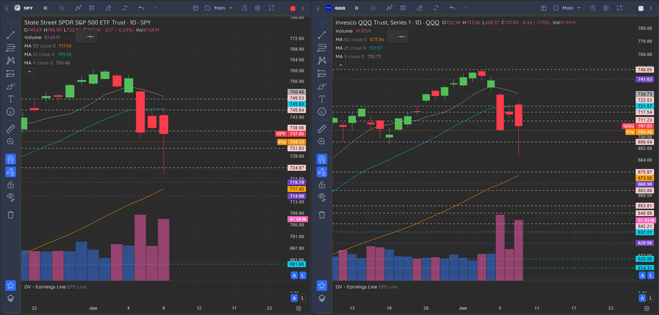This screenshot has width=659, height=315.
Task: Open three-dot more options in SPY toolbar
Action: pyautogui.click(x=304, y=8)
